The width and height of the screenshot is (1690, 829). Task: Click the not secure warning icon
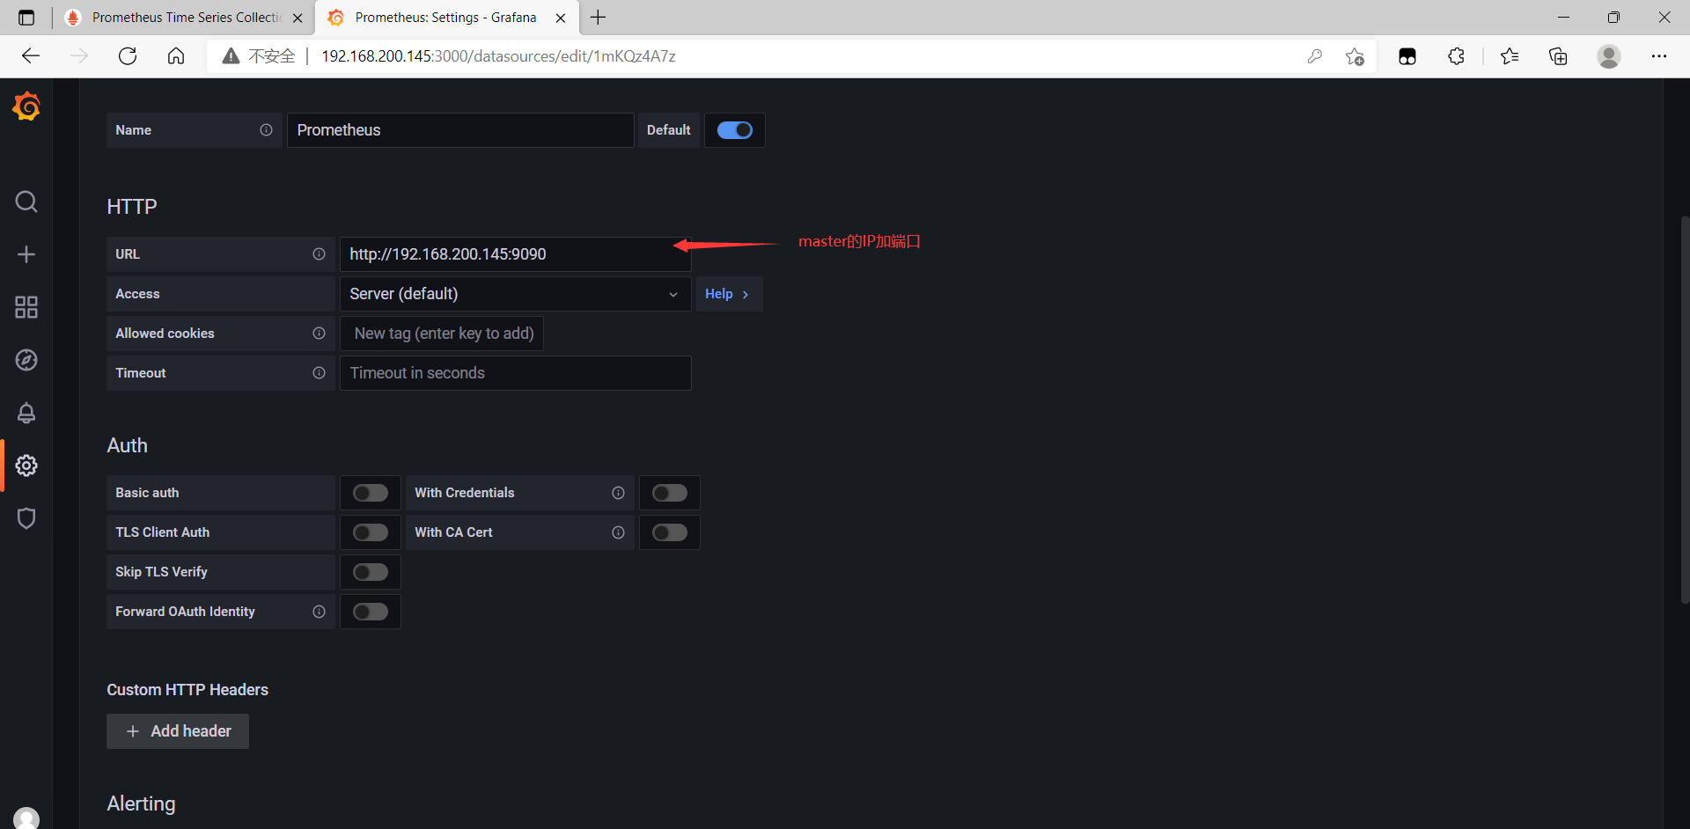[x=231, y=56]
